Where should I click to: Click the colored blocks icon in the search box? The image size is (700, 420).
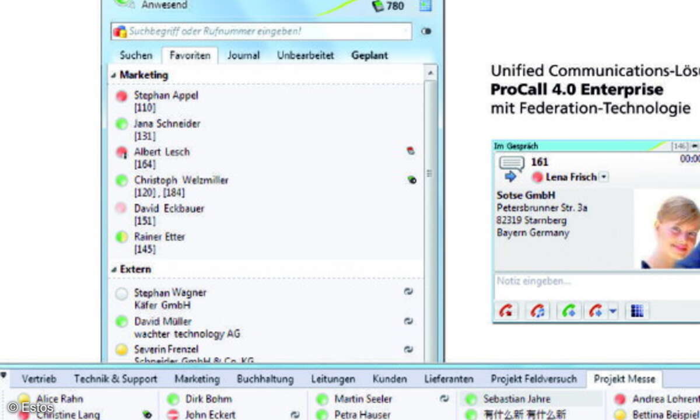click(x=120, y=32)
